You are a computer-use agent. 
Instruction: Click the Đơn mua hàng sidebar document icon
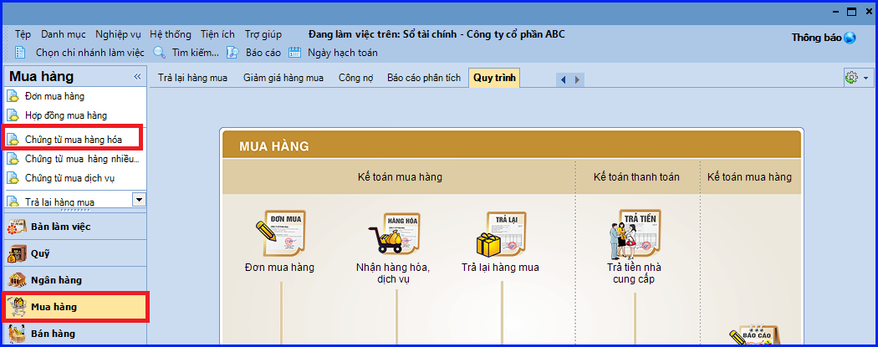[x=13, y=96]
